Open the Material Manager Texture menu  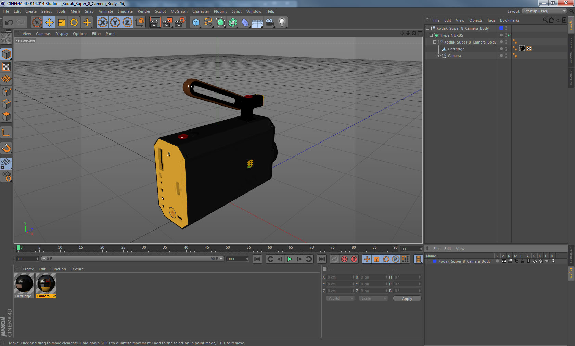(x=77, y=269)
